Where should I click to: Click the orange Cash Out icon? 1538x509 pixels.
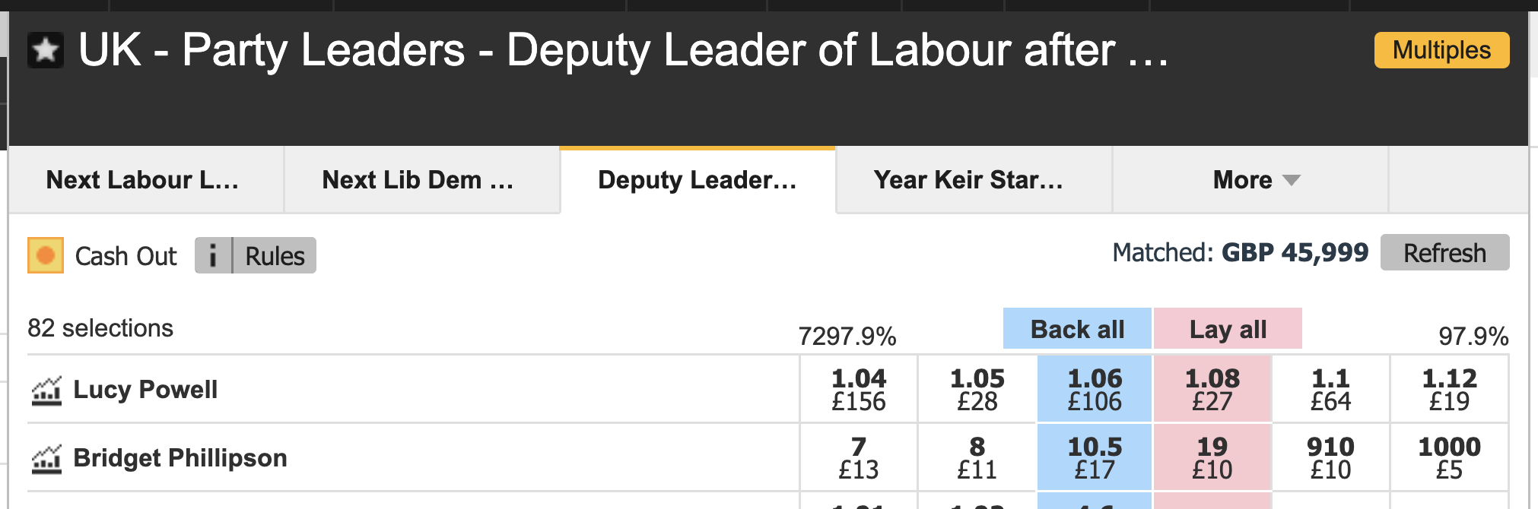coord(46,255)
